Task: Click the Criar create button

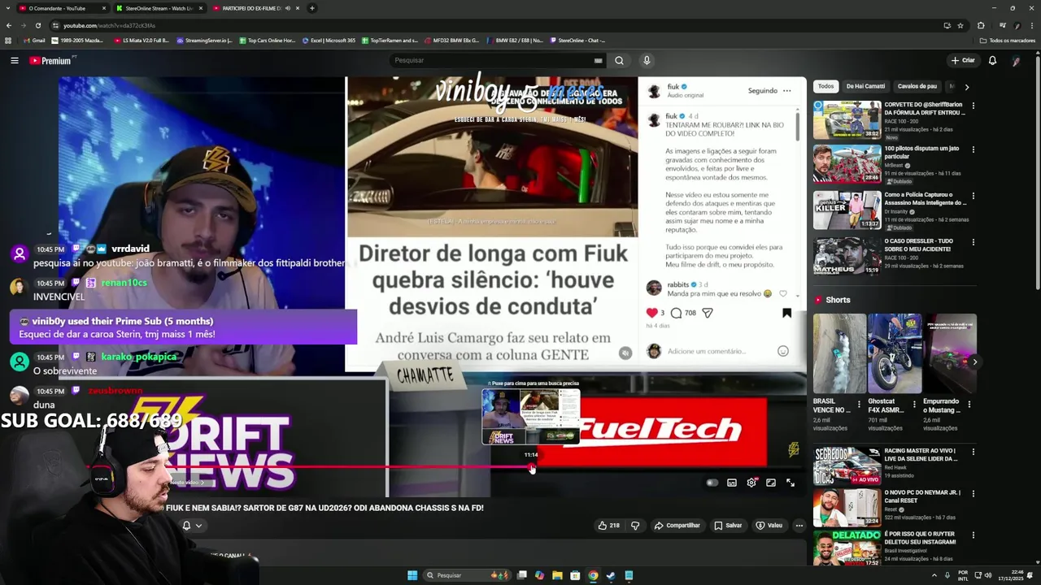Action: 963,60
